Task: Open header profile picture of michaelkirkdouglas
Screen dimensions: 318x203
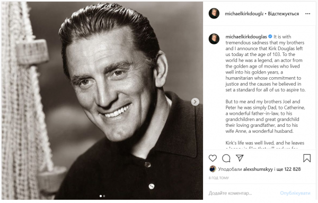Action: coord(214,14)
